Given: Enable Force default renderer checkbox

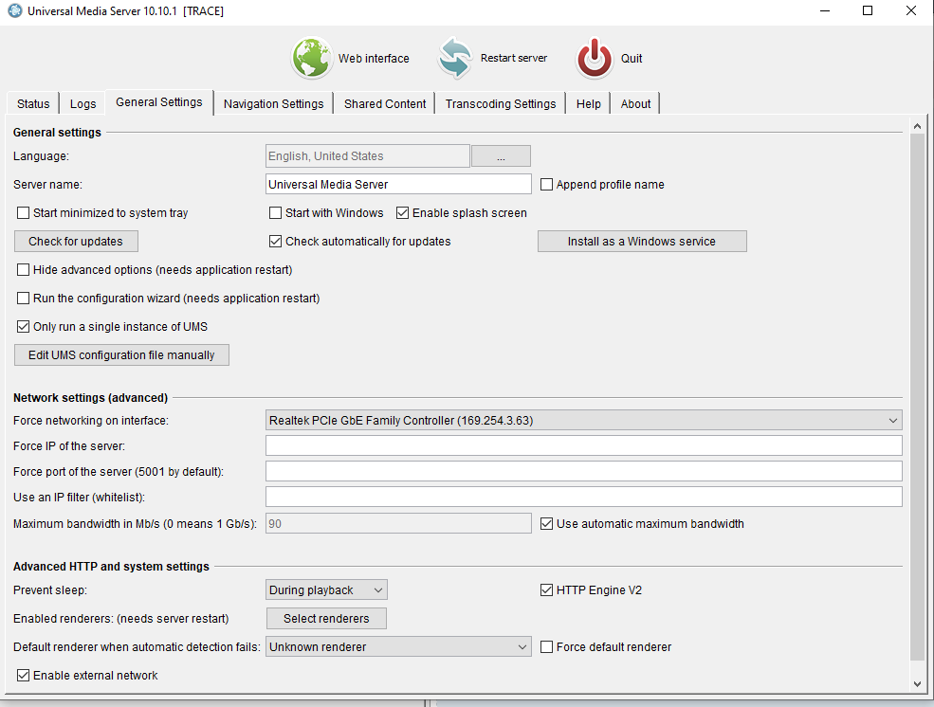Looking at the screenshot, I should point(546,647).
